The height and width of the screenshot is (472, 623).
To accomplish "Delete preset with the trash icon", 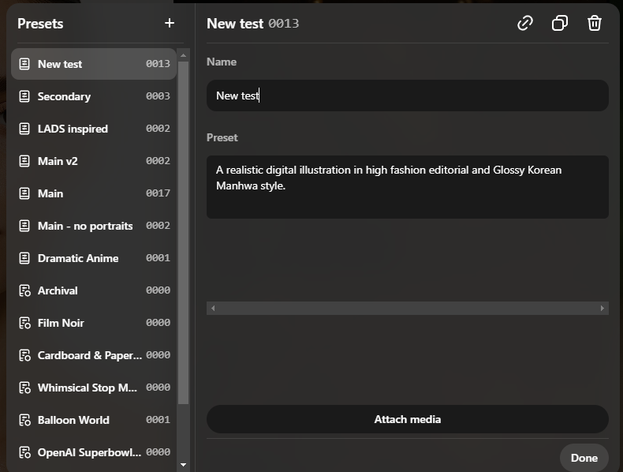I will click(595, 23).
